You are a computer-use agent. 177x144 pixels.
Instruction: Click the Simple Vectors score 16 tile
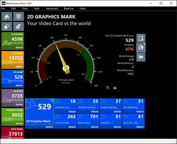coord(65,104)
